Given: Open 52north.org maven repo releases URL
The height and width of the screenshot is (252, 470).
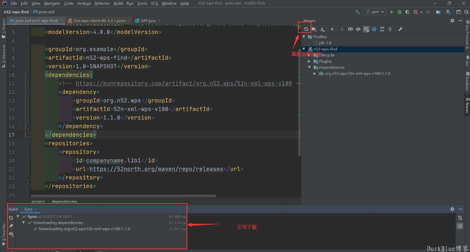Looking at the screenshot, I should tap(156, 169).
